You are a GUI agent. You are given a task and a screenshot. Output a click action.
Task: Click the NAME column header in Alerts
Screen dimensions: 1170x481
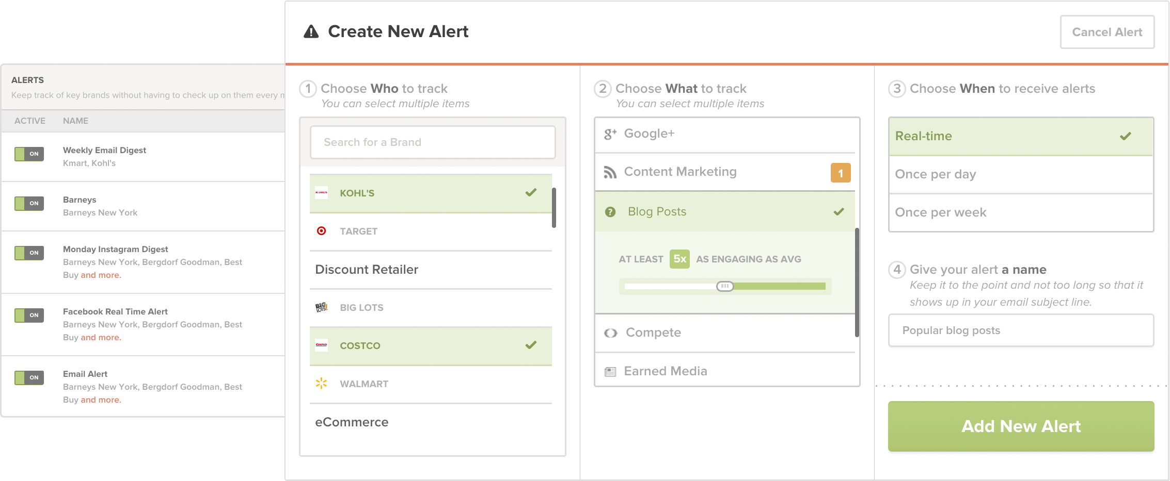(75, 121)
